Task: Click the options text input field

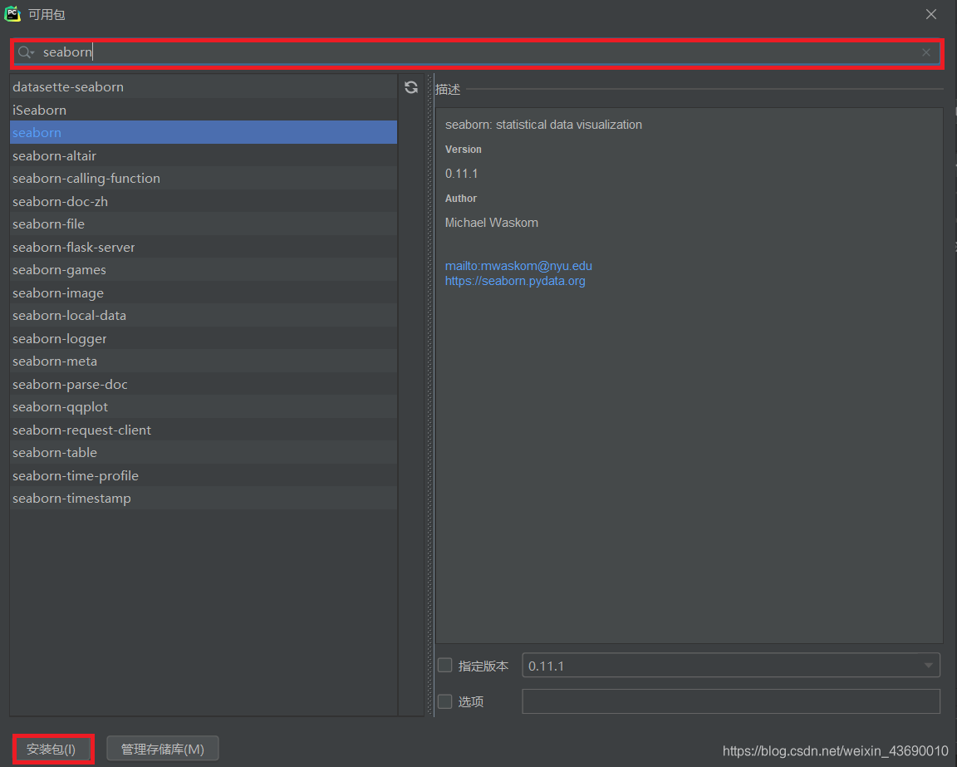Action: (x=730, y=701)
